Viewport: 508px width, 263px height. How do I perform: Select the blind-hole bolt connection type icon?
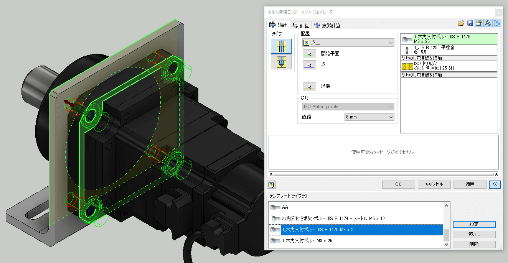point(281,62)
